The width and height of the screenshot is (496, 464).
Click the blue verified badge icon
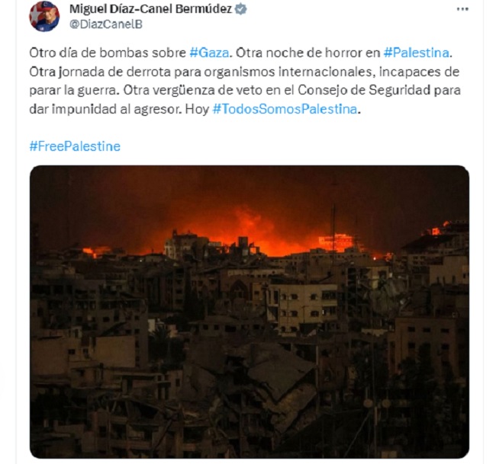coord(241,9)
